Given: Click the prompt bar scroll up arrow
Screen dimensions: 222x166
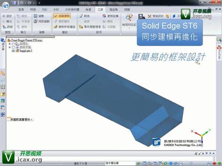Looking at the screenshot, I should pos(214,158).
